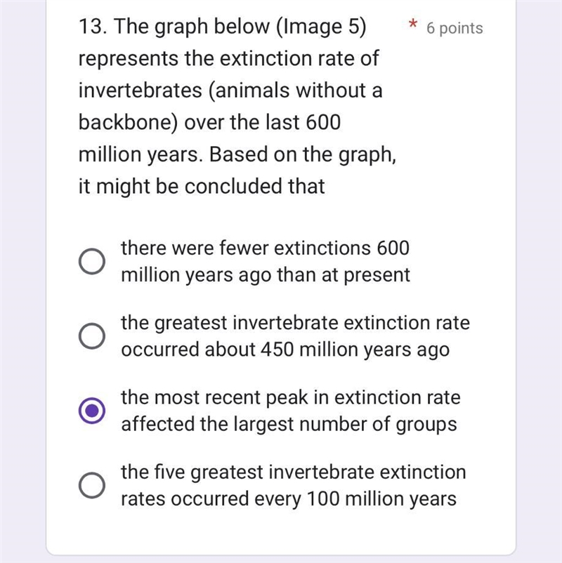The height and width of the screenshot is (563, 562).
Task: Select the 'there were fewer extinctions 600' label text
Action: (x=265, y=248)
